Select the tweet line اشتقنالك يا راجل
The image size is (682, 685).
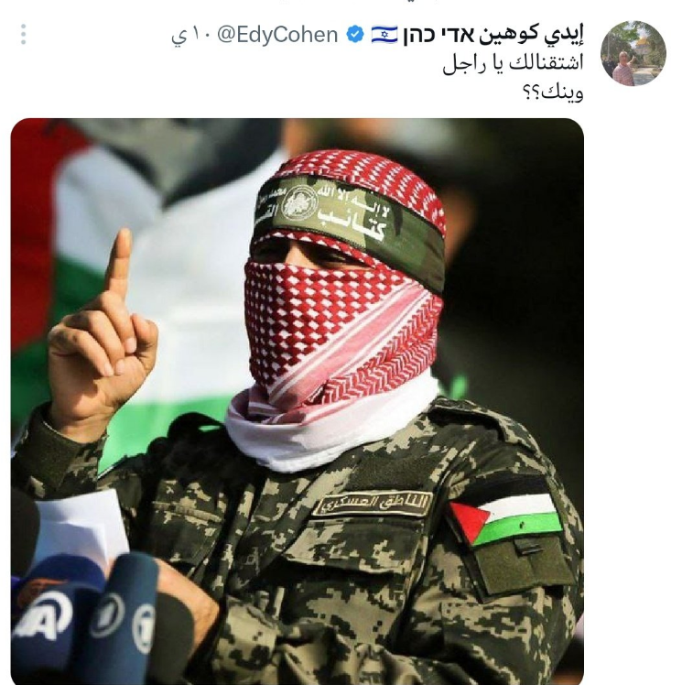(513, 64)
